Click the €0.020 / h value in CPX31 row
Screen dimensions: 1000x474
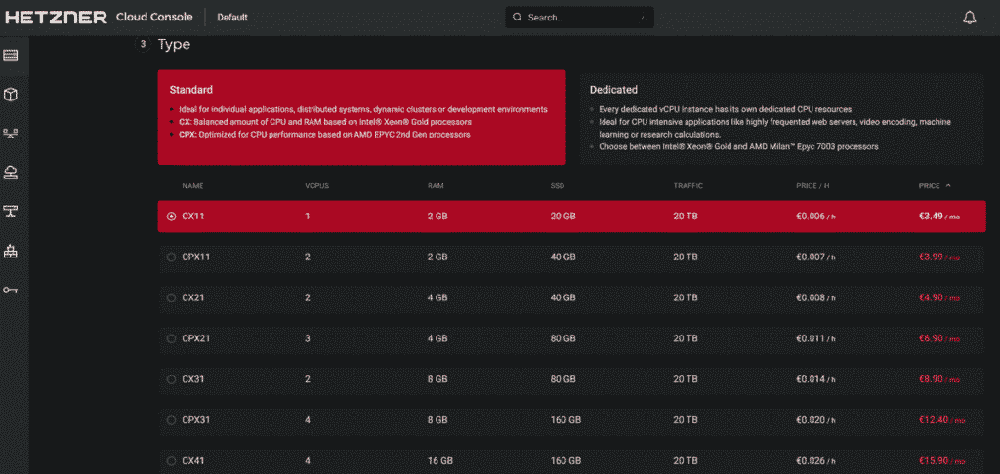coord(815,420)
